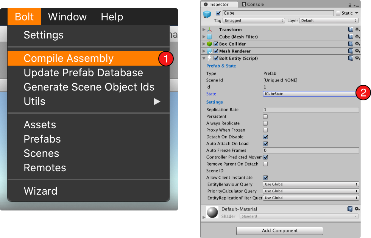Expand the Box Collider component

(204, 44)
